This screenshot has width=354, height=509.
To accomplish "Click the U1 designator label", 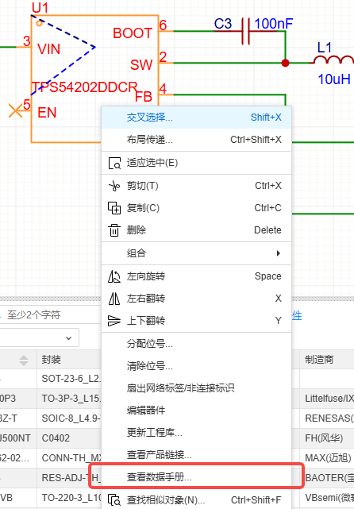I will [x=40, y=8].
